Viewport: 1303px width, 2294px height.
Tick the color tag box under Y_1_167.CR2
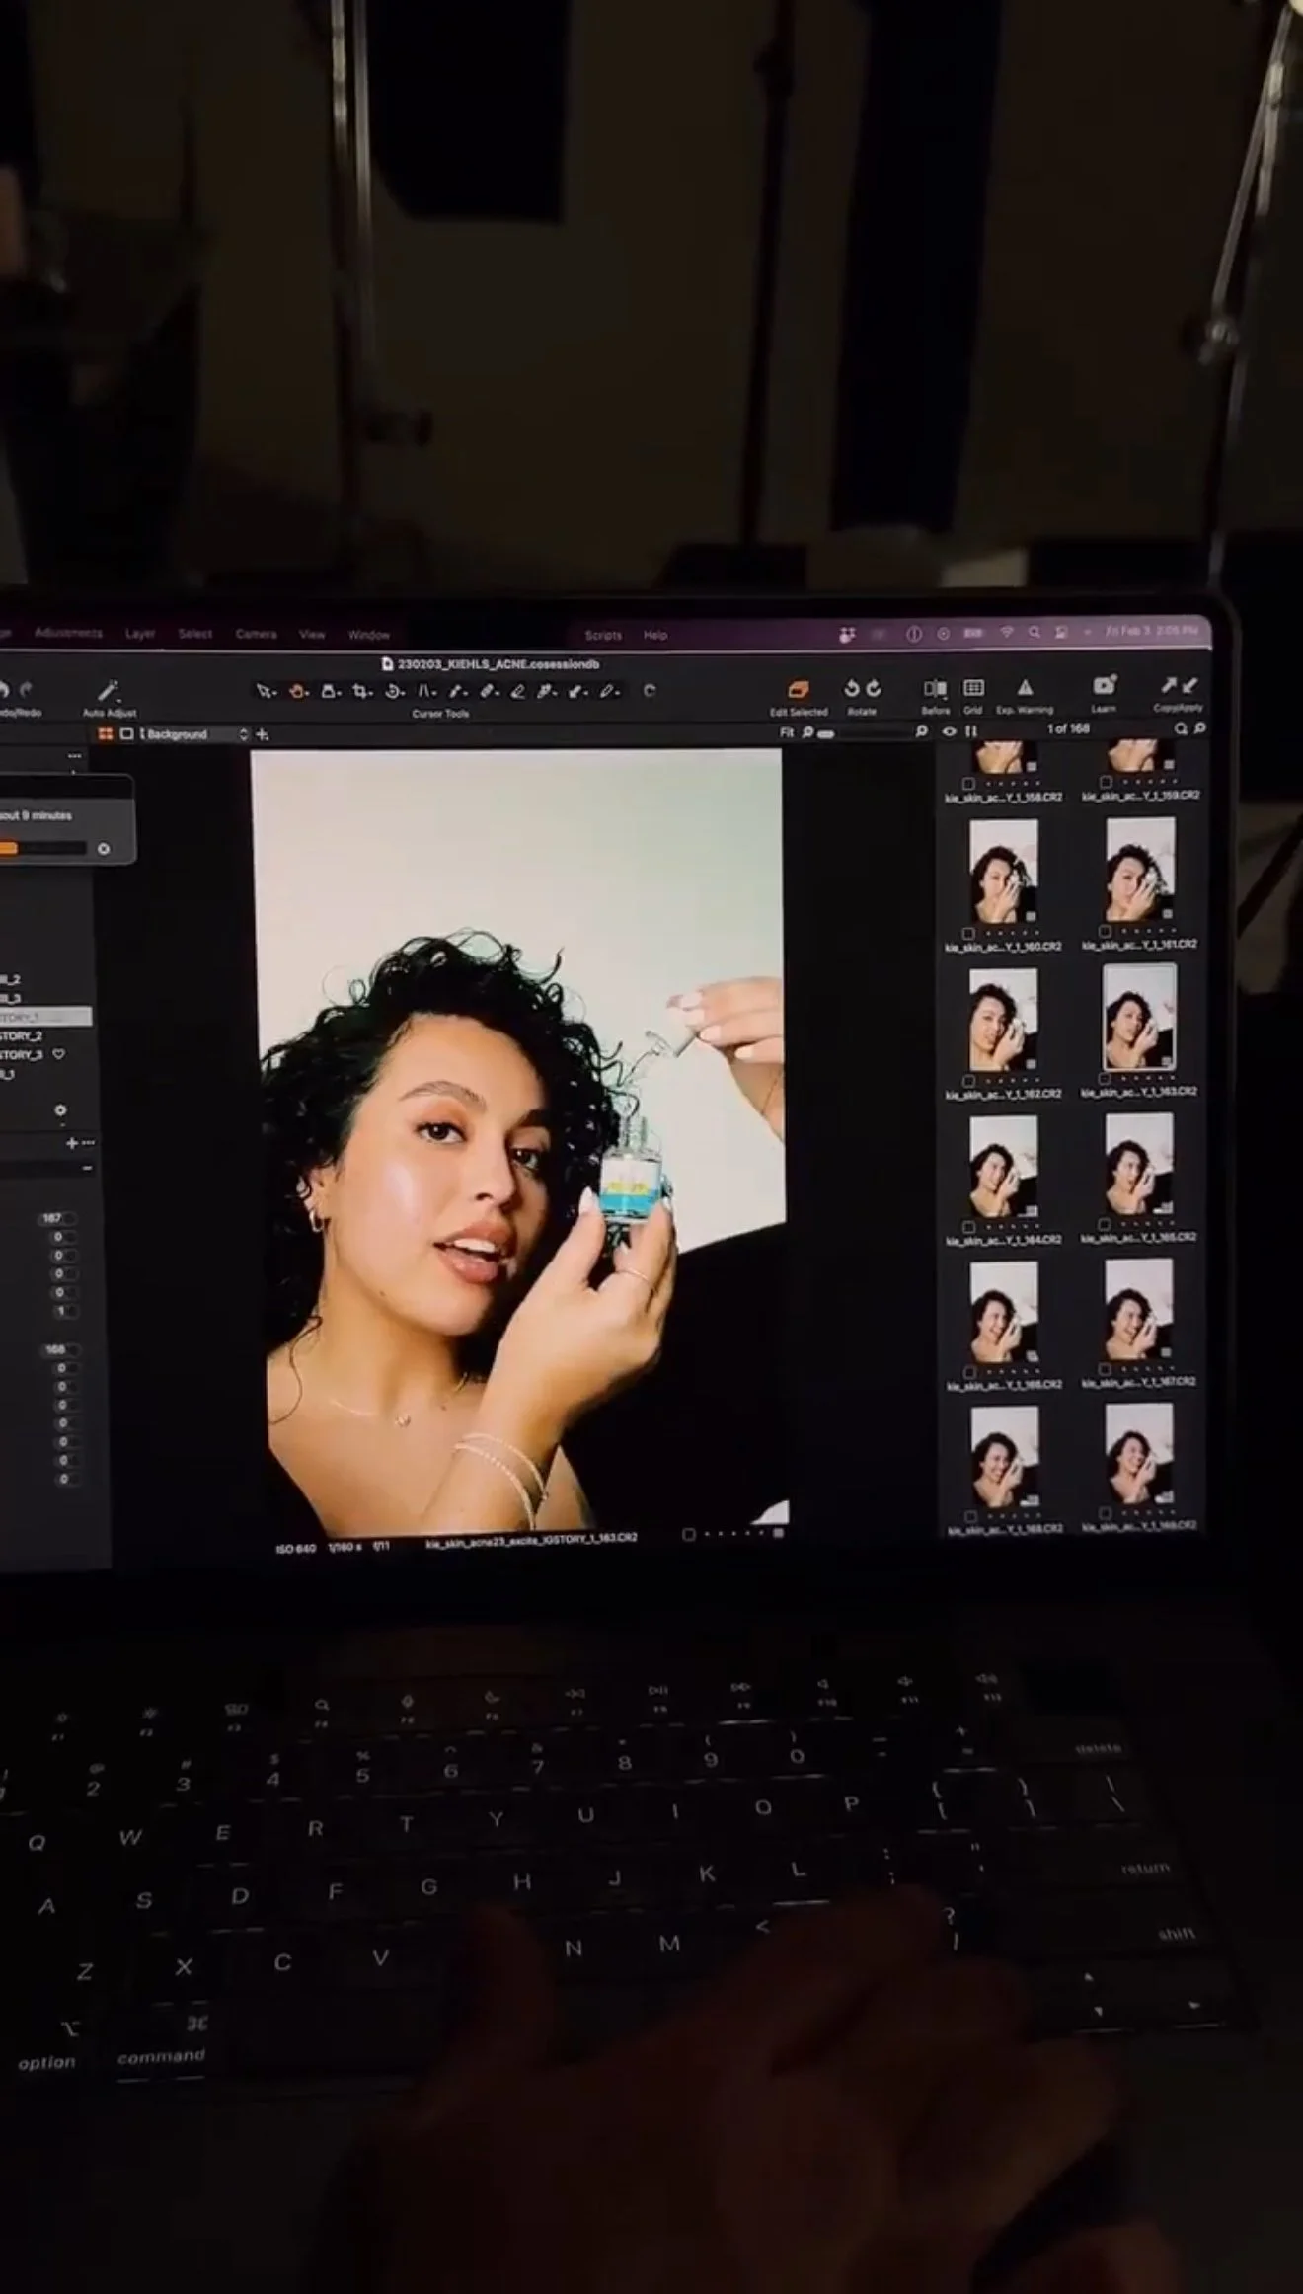coord(1105,1369)
